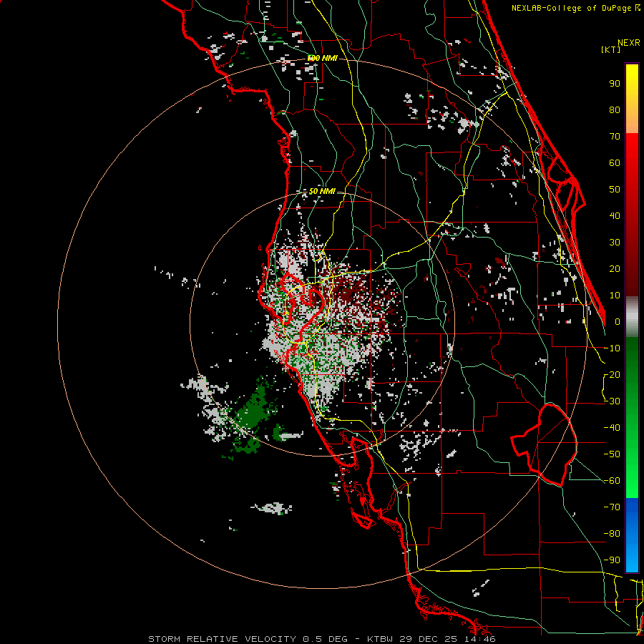Image resolution: width=644 pixels, height=644 pixels.
Task: Pick the -70 label on the velocity scale
Action: coord(612,507)
